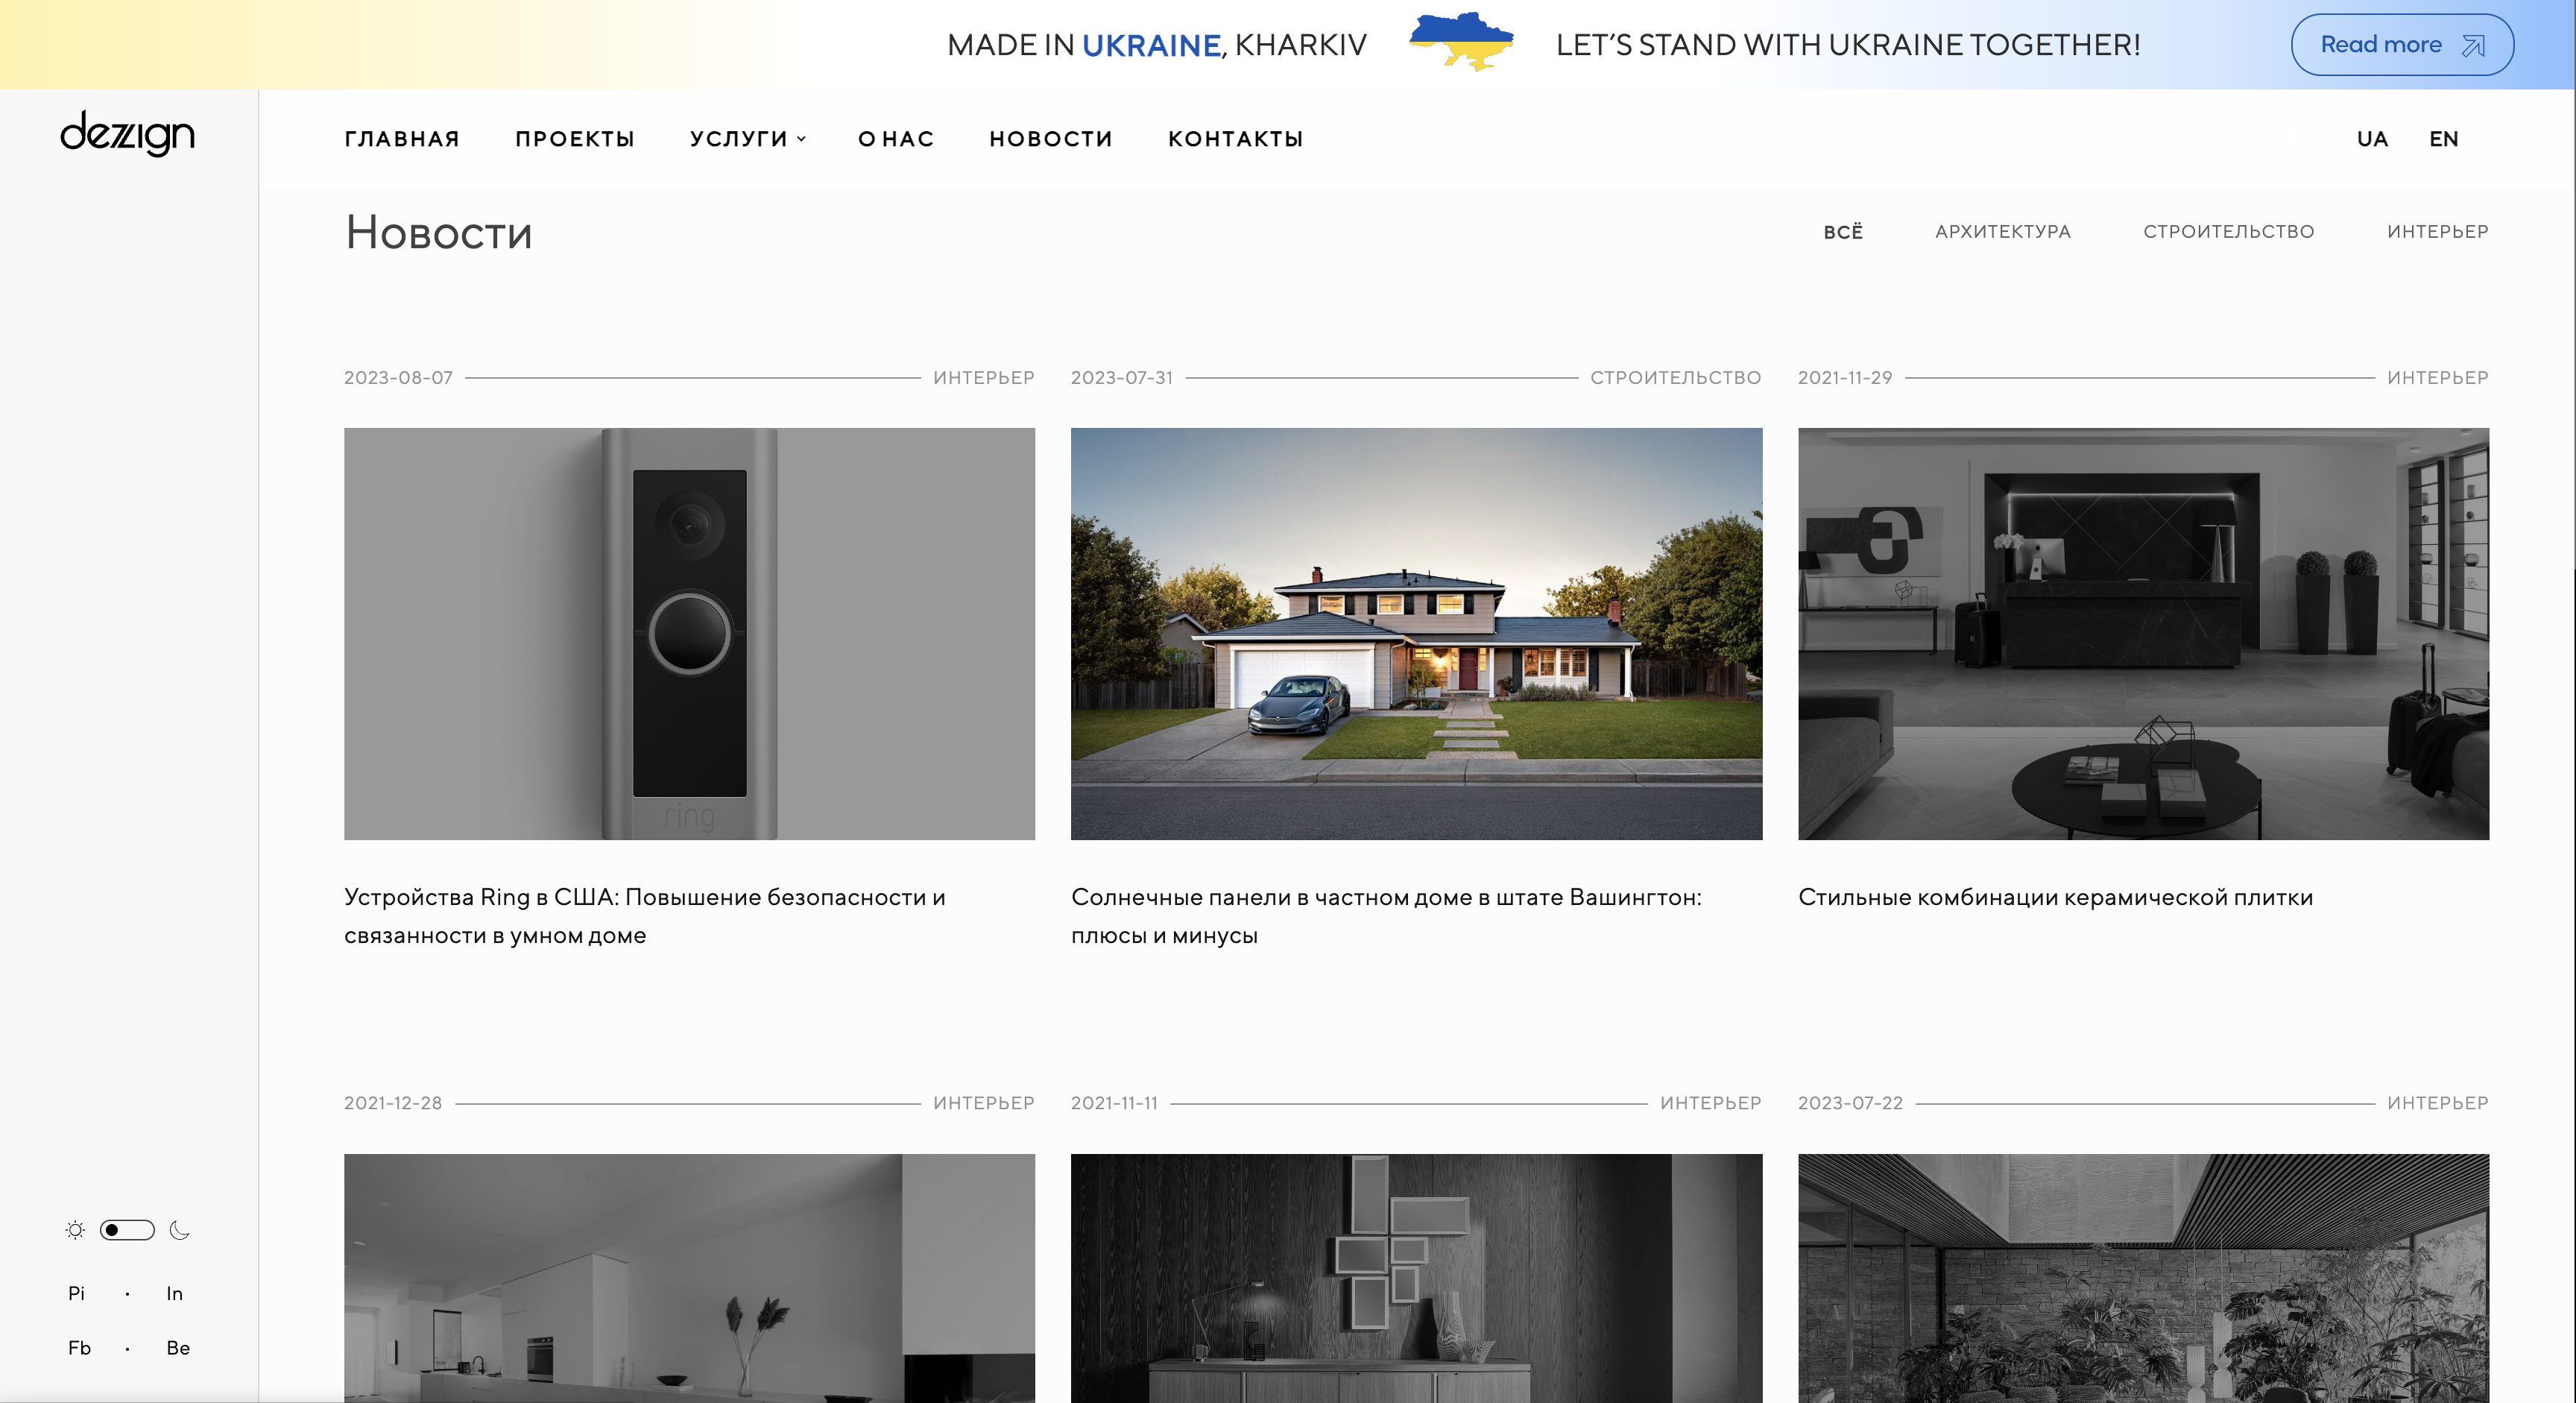Open the Ring doorbell article thumbnail
This screenshot has width=2576, height=1403.
(x=689, y=634)
